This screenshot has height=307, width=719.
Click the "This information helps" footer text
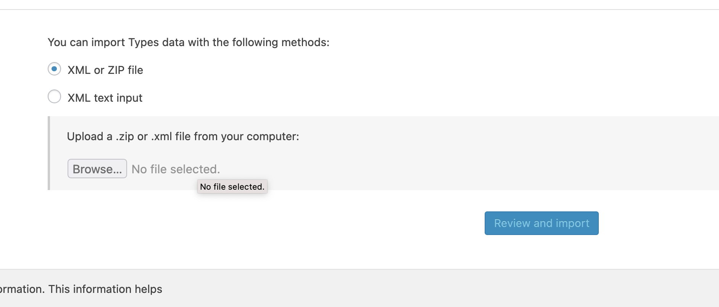pos(105,289)
